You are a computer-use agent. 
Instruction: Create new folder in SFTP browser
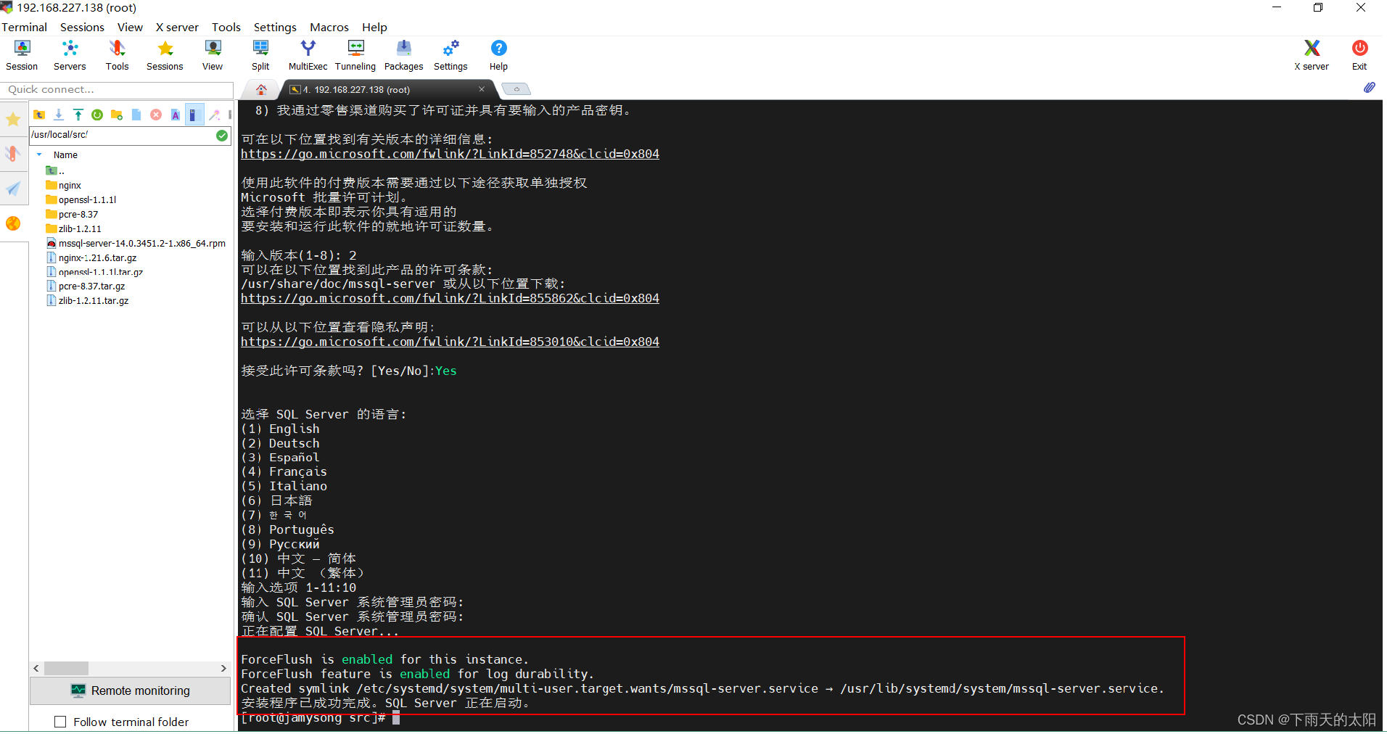point(117,115)
